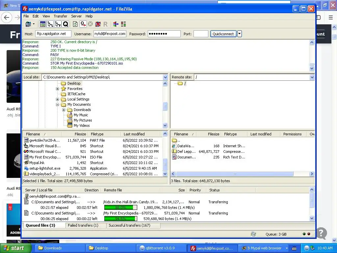The width and height of the screenshot is (337, 253).
Task: Click the Host input field
Action: coord(53,34)
